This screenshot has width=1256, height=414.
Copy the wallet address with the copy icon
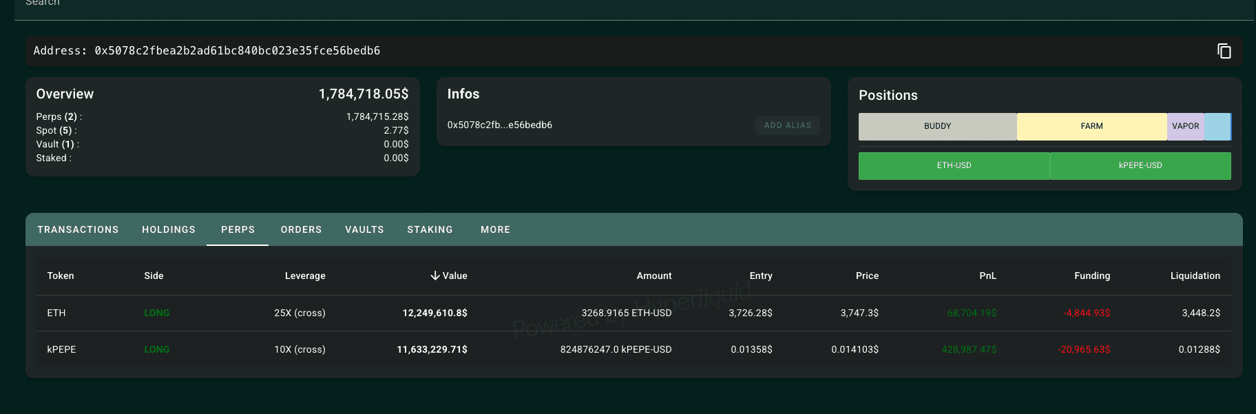coord(1224,51)
